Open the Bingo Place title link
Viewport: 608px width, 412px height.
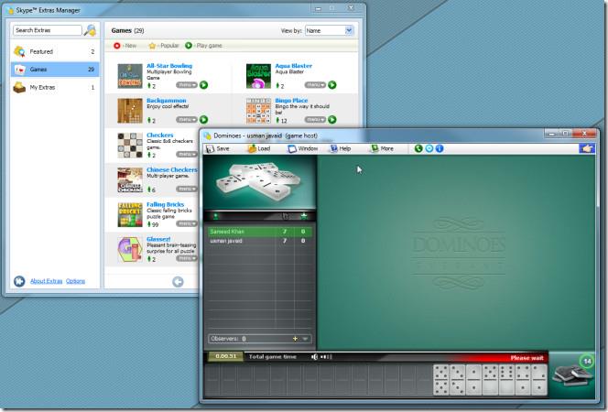coord(291,101)
